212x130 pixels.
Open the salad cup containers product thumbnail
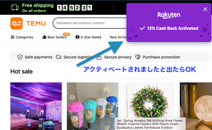click(x=93, y=106)
